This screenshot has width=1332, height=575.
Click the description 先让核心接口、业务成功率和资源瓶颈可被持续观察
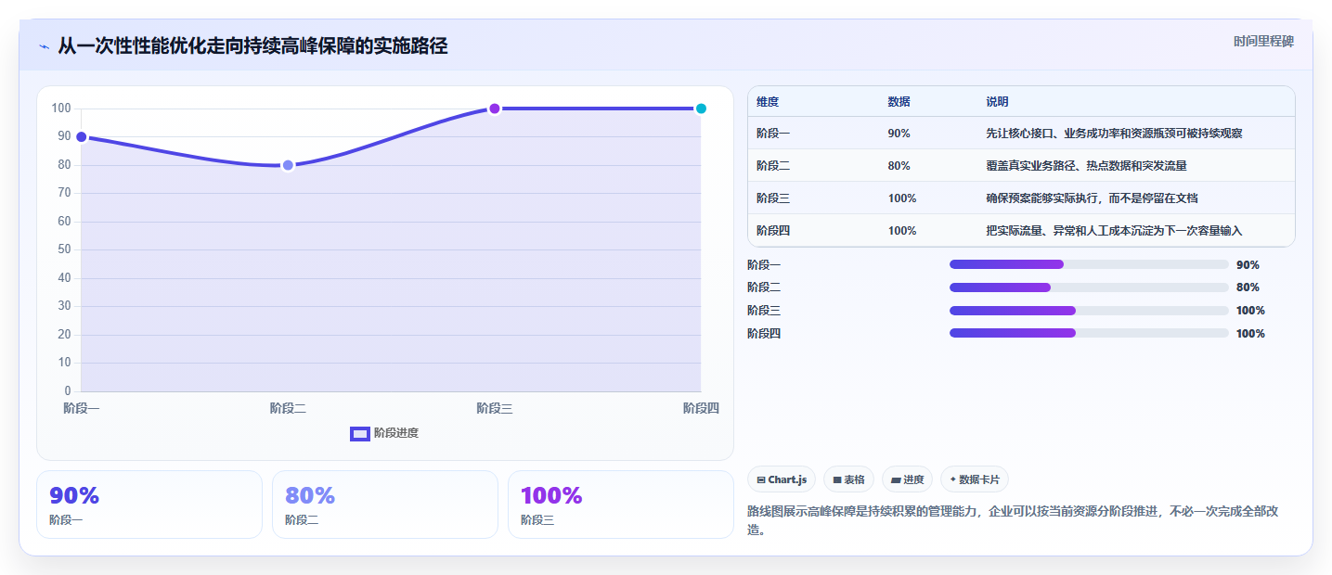(x=1114, y=134)
